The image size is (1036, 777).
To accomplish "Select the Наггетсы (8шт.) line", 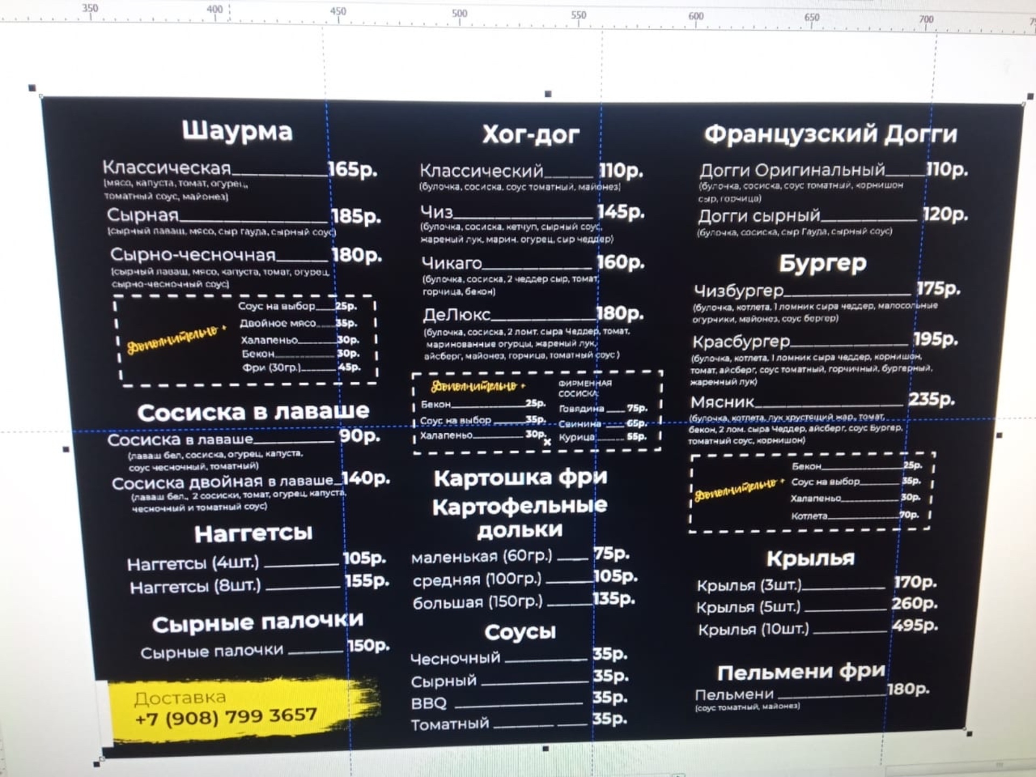I will click(x=260, y=584).
